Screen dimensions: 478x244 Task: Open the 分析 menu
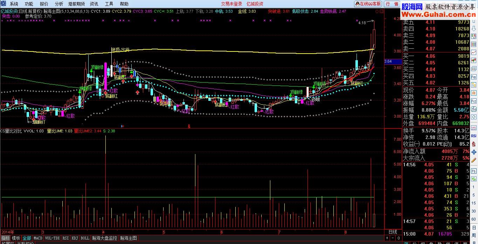[x=59, y=4]
